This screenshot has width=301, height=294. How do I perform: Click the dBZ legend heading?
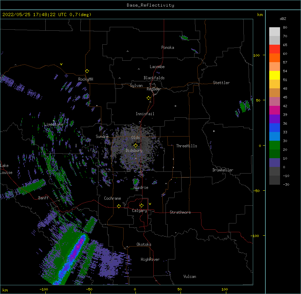tap(283, 19)
